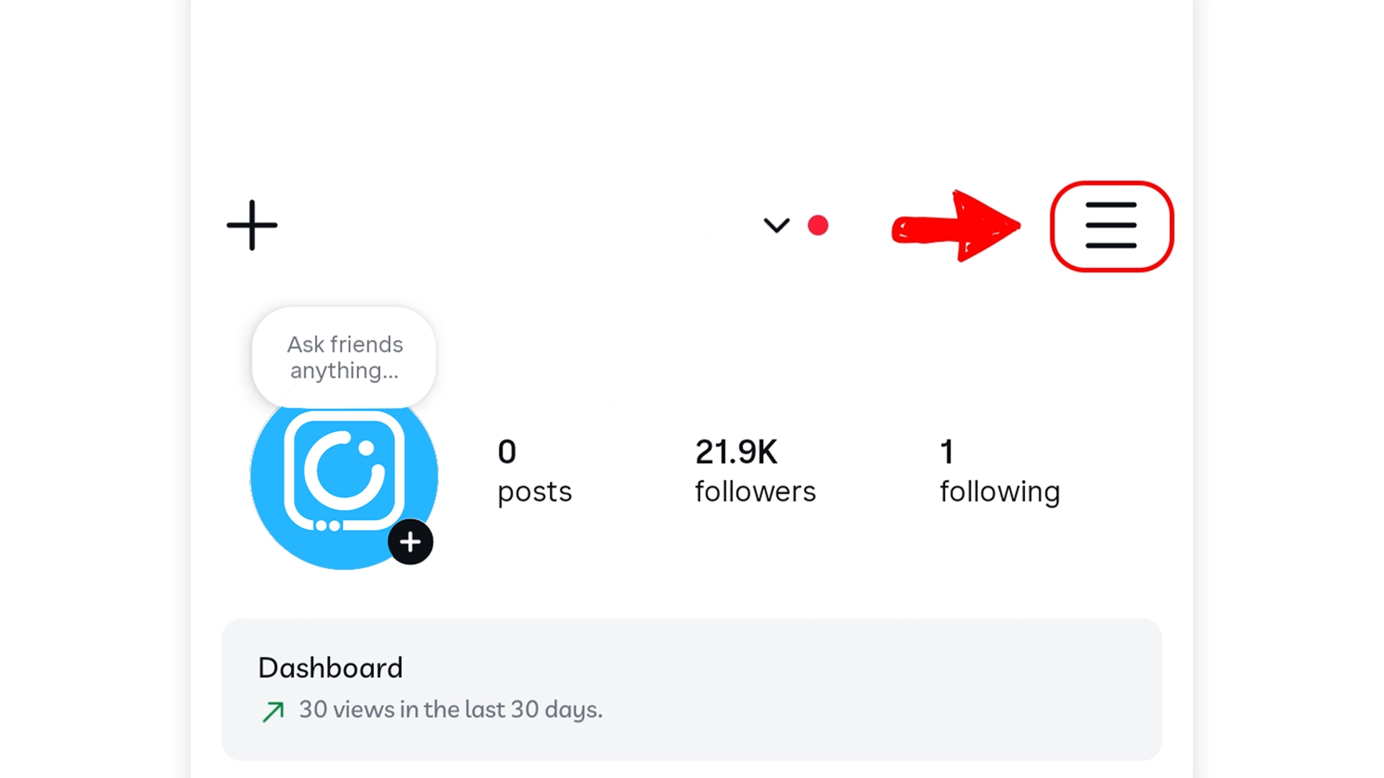1384x778 pixels.
Task: Tap the create new post plus icon
Action: [252, 225]
